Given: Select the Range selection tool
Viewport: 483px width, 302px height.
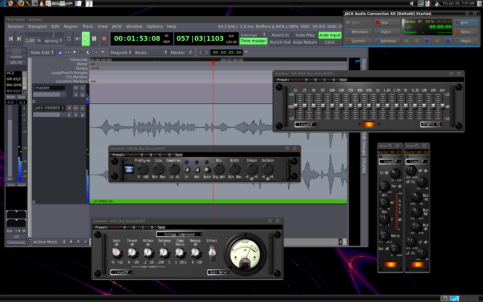Looking at the screenshot, I should [x=68, y=52].
